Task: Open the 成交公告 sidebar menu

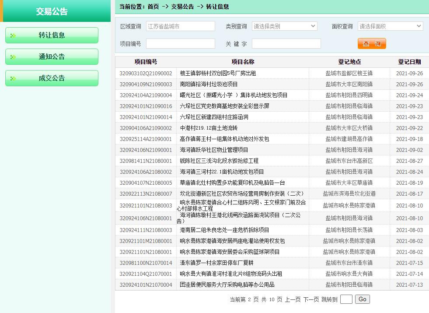Action: tap(52, 78)
